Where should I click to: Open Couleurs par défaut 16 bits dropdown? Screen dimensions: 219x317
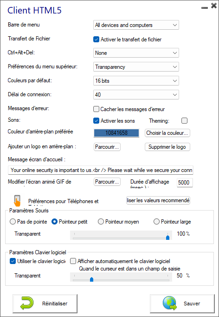coord(136,81)
